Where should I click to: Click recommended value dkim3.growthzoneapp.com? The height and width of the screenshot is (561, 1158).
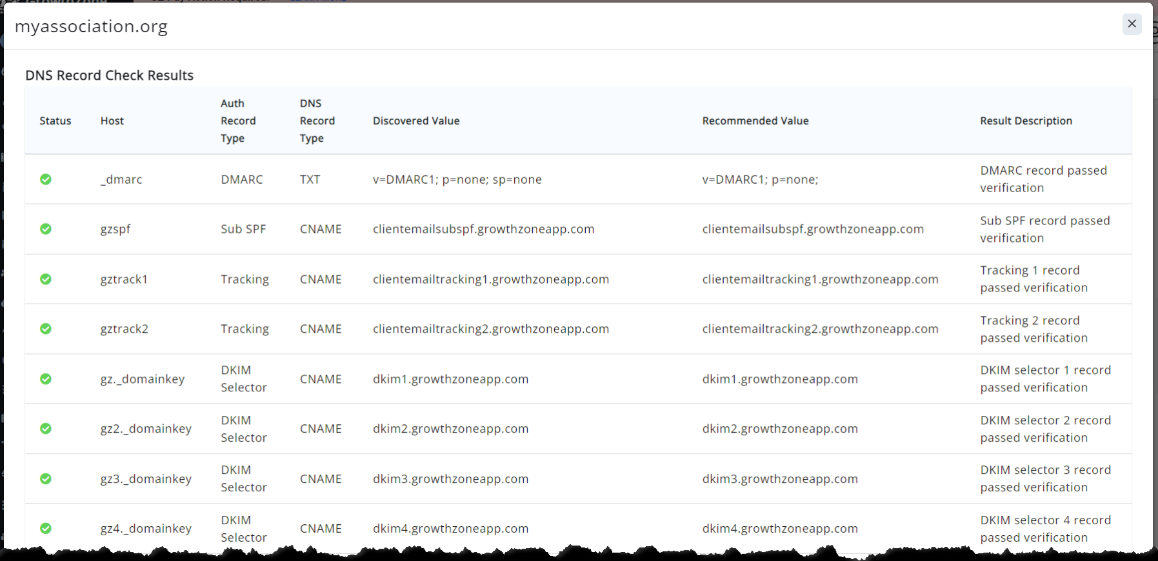(x=780, y=479)
